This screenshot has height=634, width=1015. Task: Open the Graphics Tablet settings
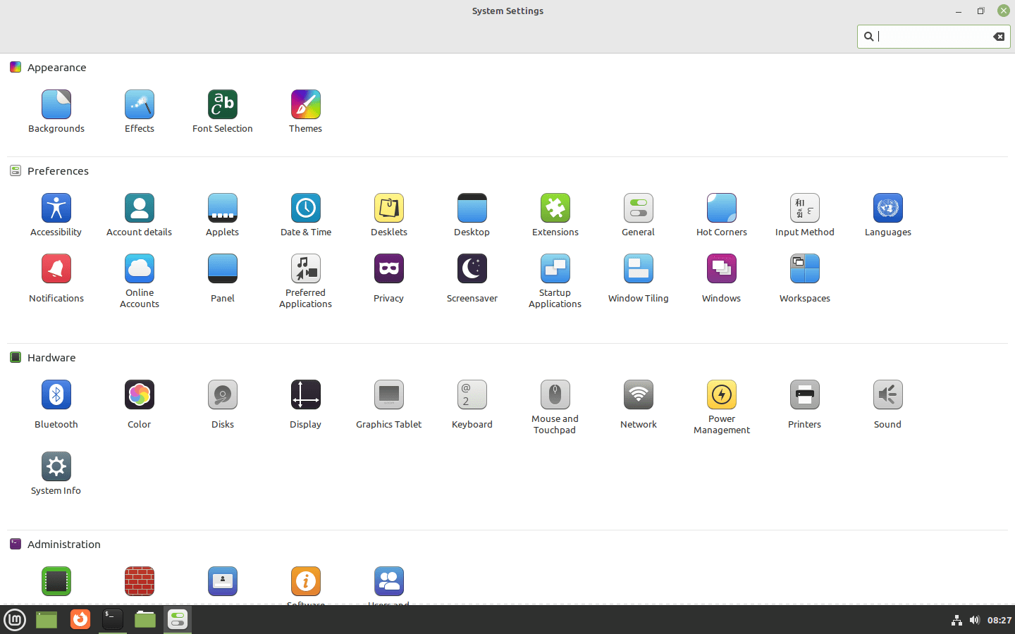coord(388,394)
